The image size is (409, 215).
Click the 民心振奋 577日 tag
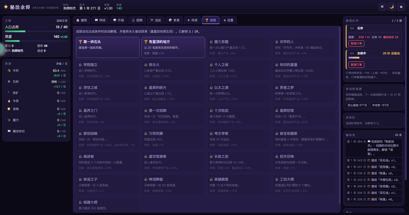tap(357, 105)
